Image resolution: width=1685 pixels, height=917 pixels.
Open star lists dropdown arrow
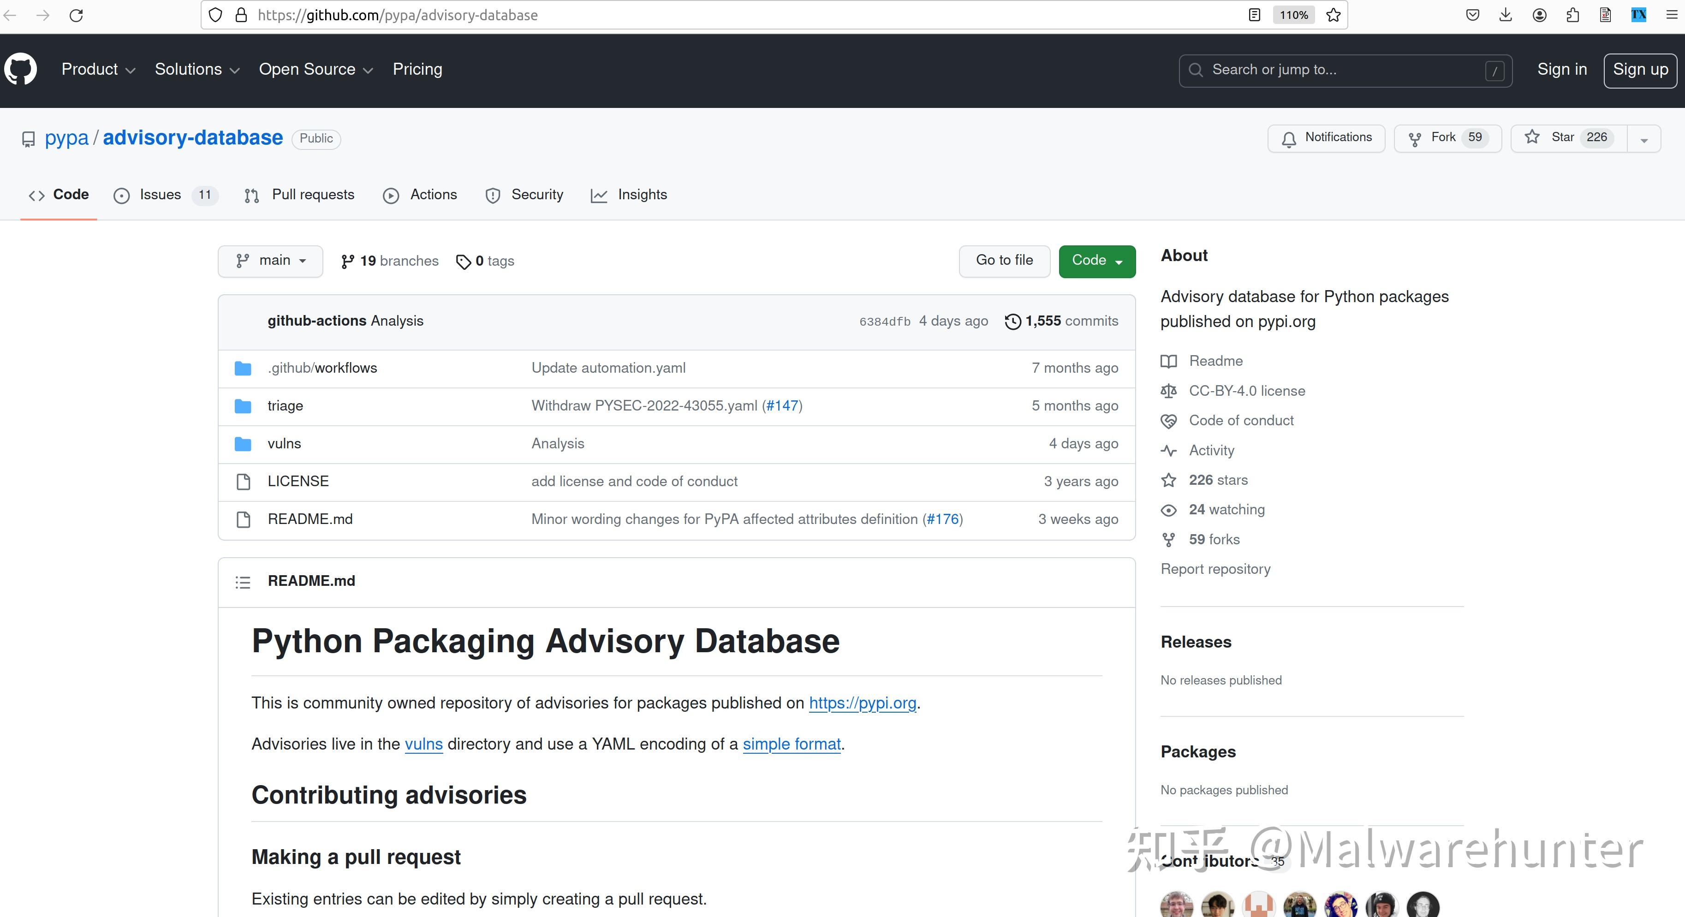pyautogui.click(x=1644, y=139)
